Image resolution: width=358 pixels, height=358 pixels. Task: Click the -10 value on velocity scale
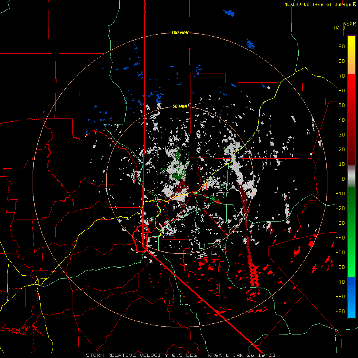pyautogui.click(x=340, y=194)
